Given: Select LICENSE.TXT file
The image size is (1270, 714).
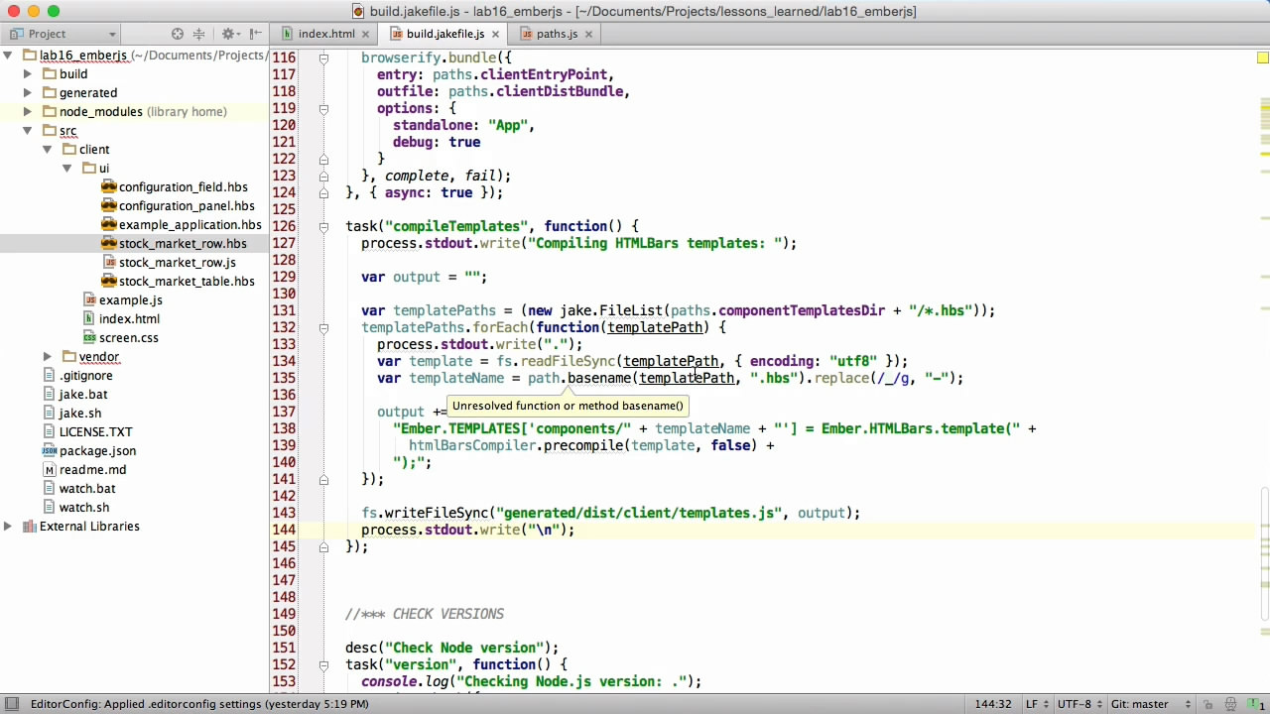Looking at the screenshot, I should click(96, 432).
